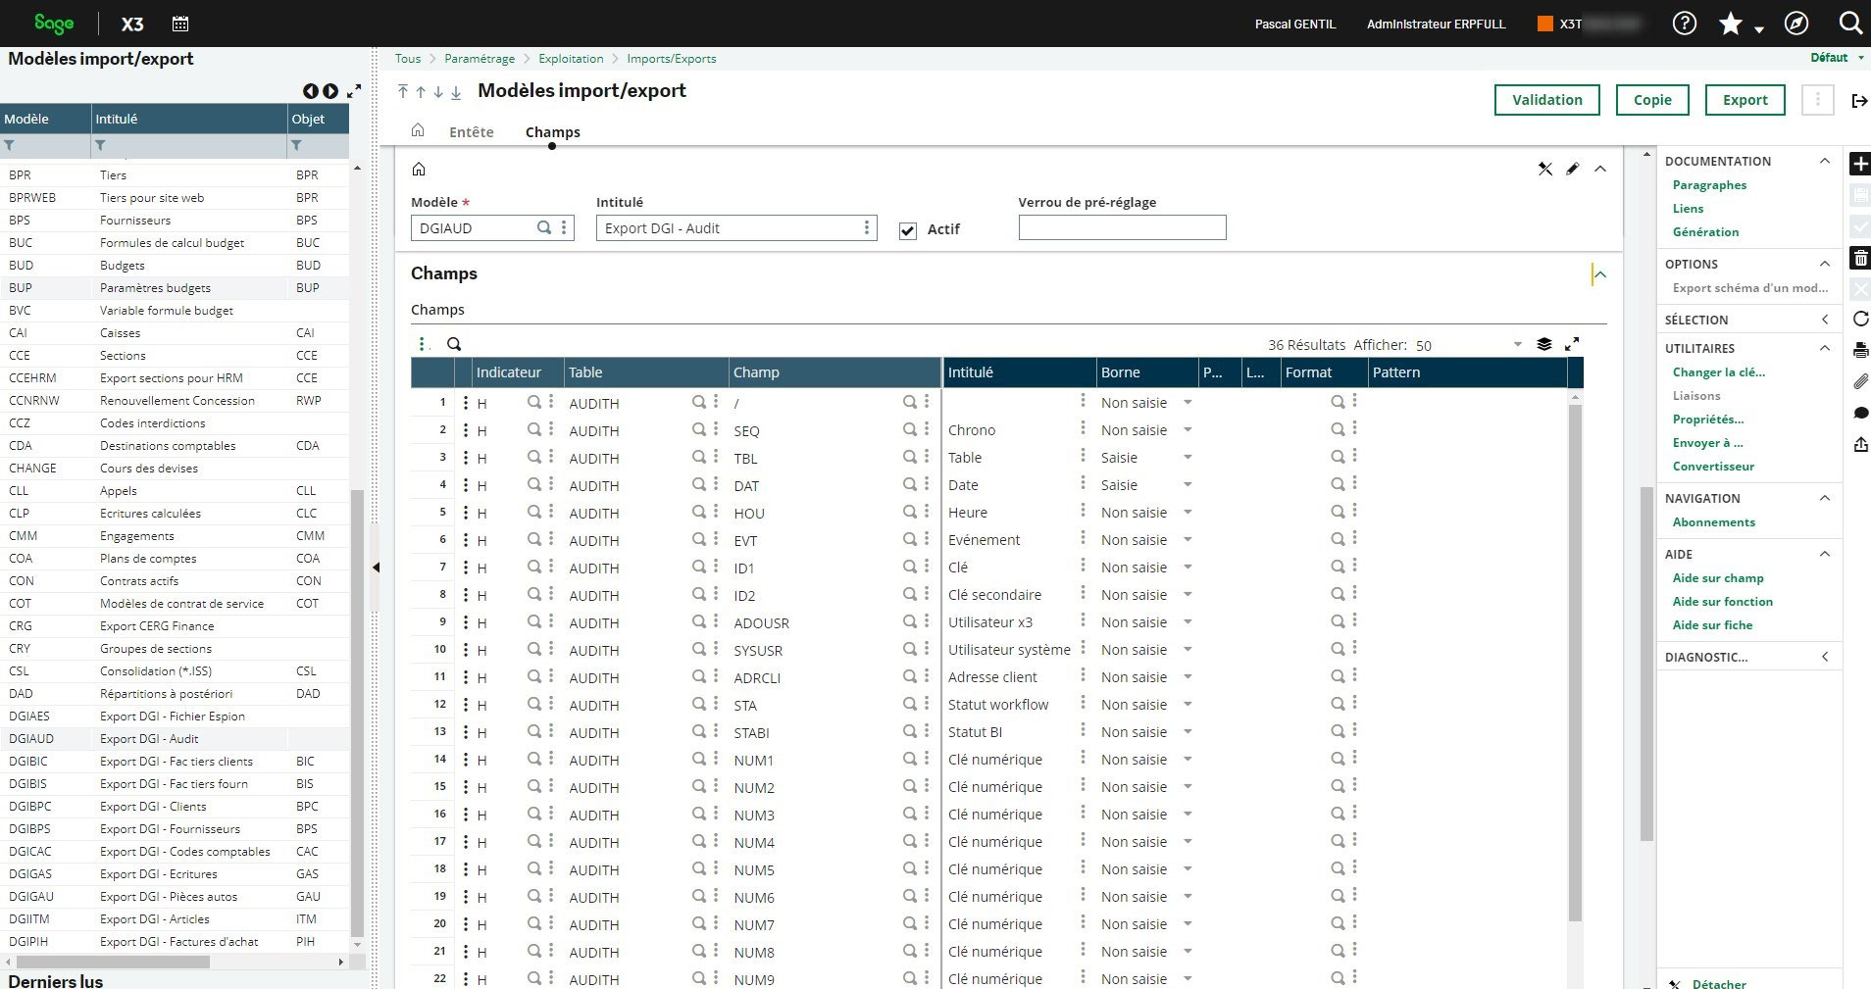
Task: Refresh the page with the circular arrow icon
Action: tap(1860, 319)
